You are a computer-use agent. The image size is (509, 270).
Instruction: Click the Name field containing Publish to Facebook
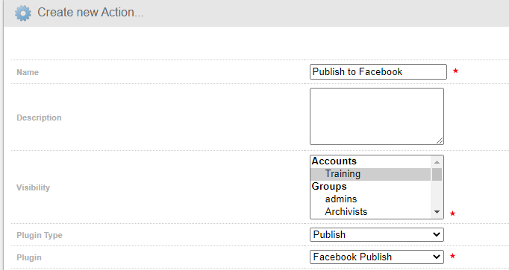(x=378, y=72)
